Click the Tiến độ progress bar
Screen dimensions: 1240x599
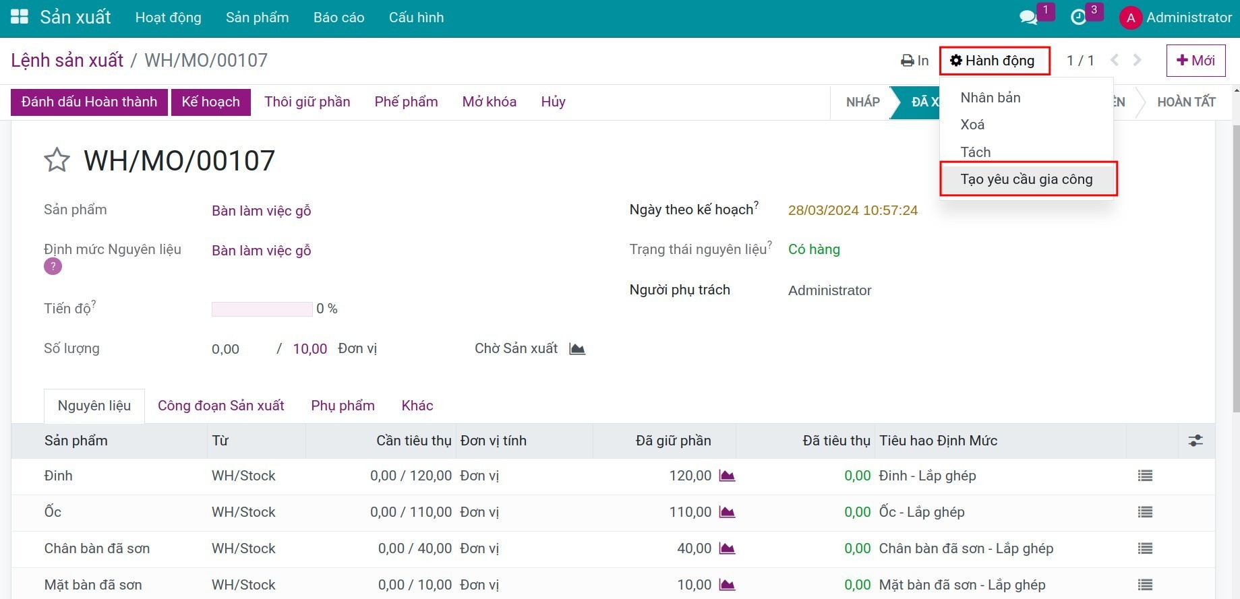pyautogui.click(x=262, y=309)
